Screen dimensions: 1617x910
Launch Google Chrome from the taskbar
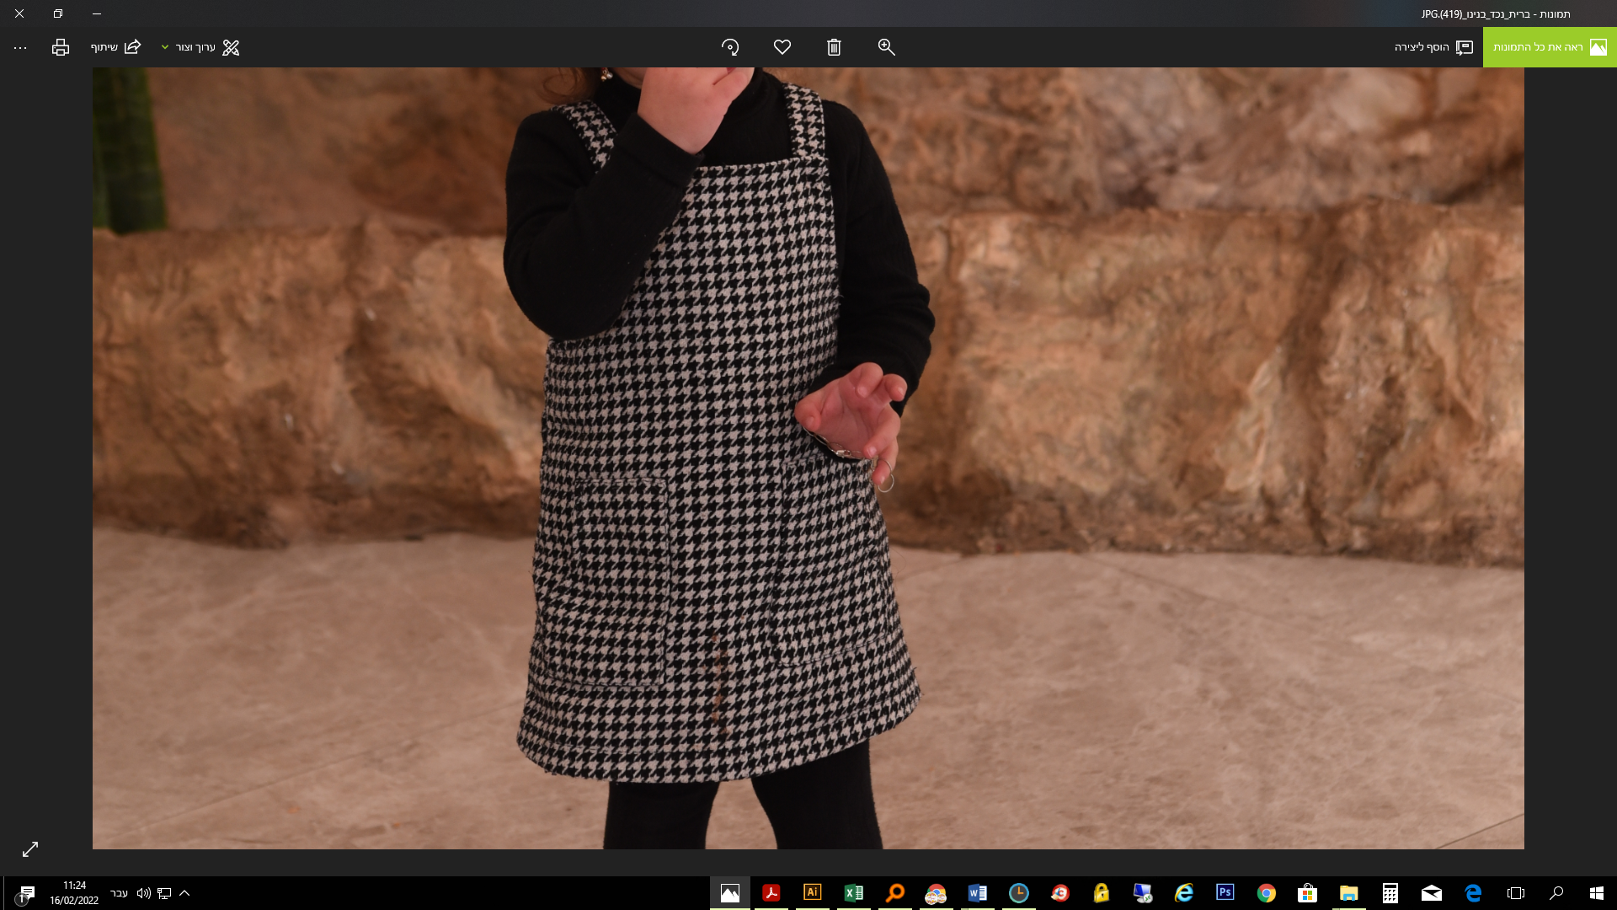tap(1266, 892)
